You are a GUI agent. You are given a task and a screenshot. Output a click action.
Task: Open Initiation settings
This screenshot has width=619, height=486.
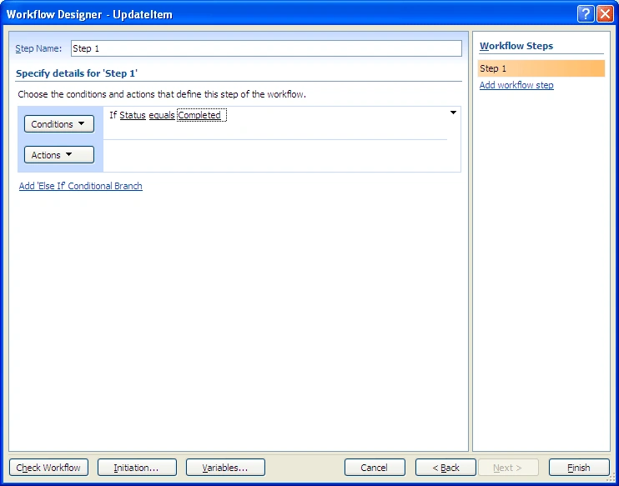coord(137,468)
